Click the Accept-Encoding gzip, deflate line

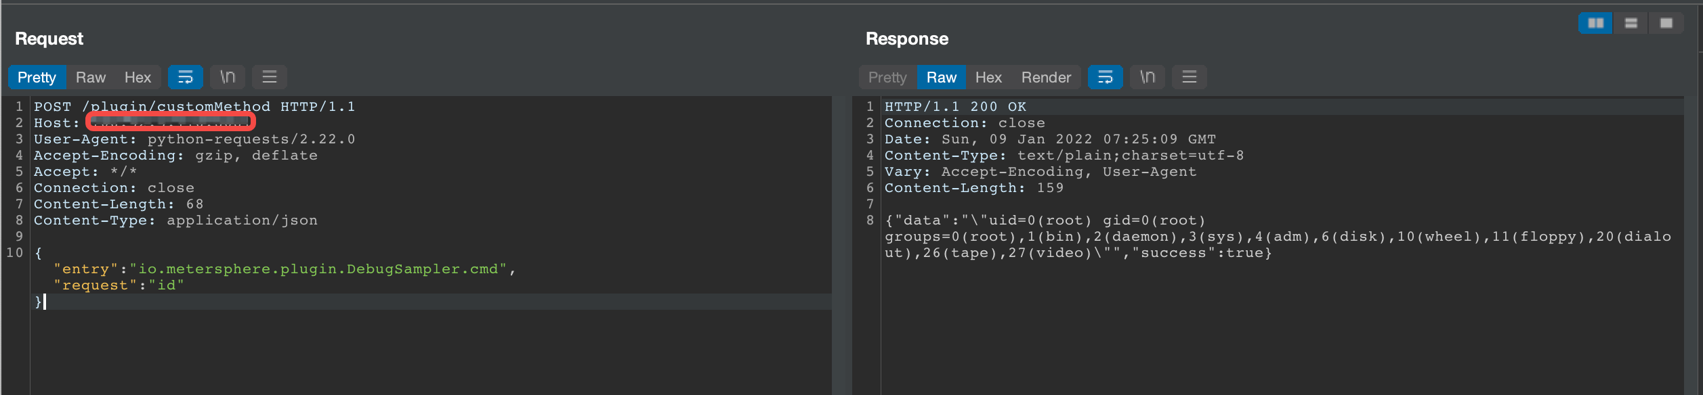175,156
